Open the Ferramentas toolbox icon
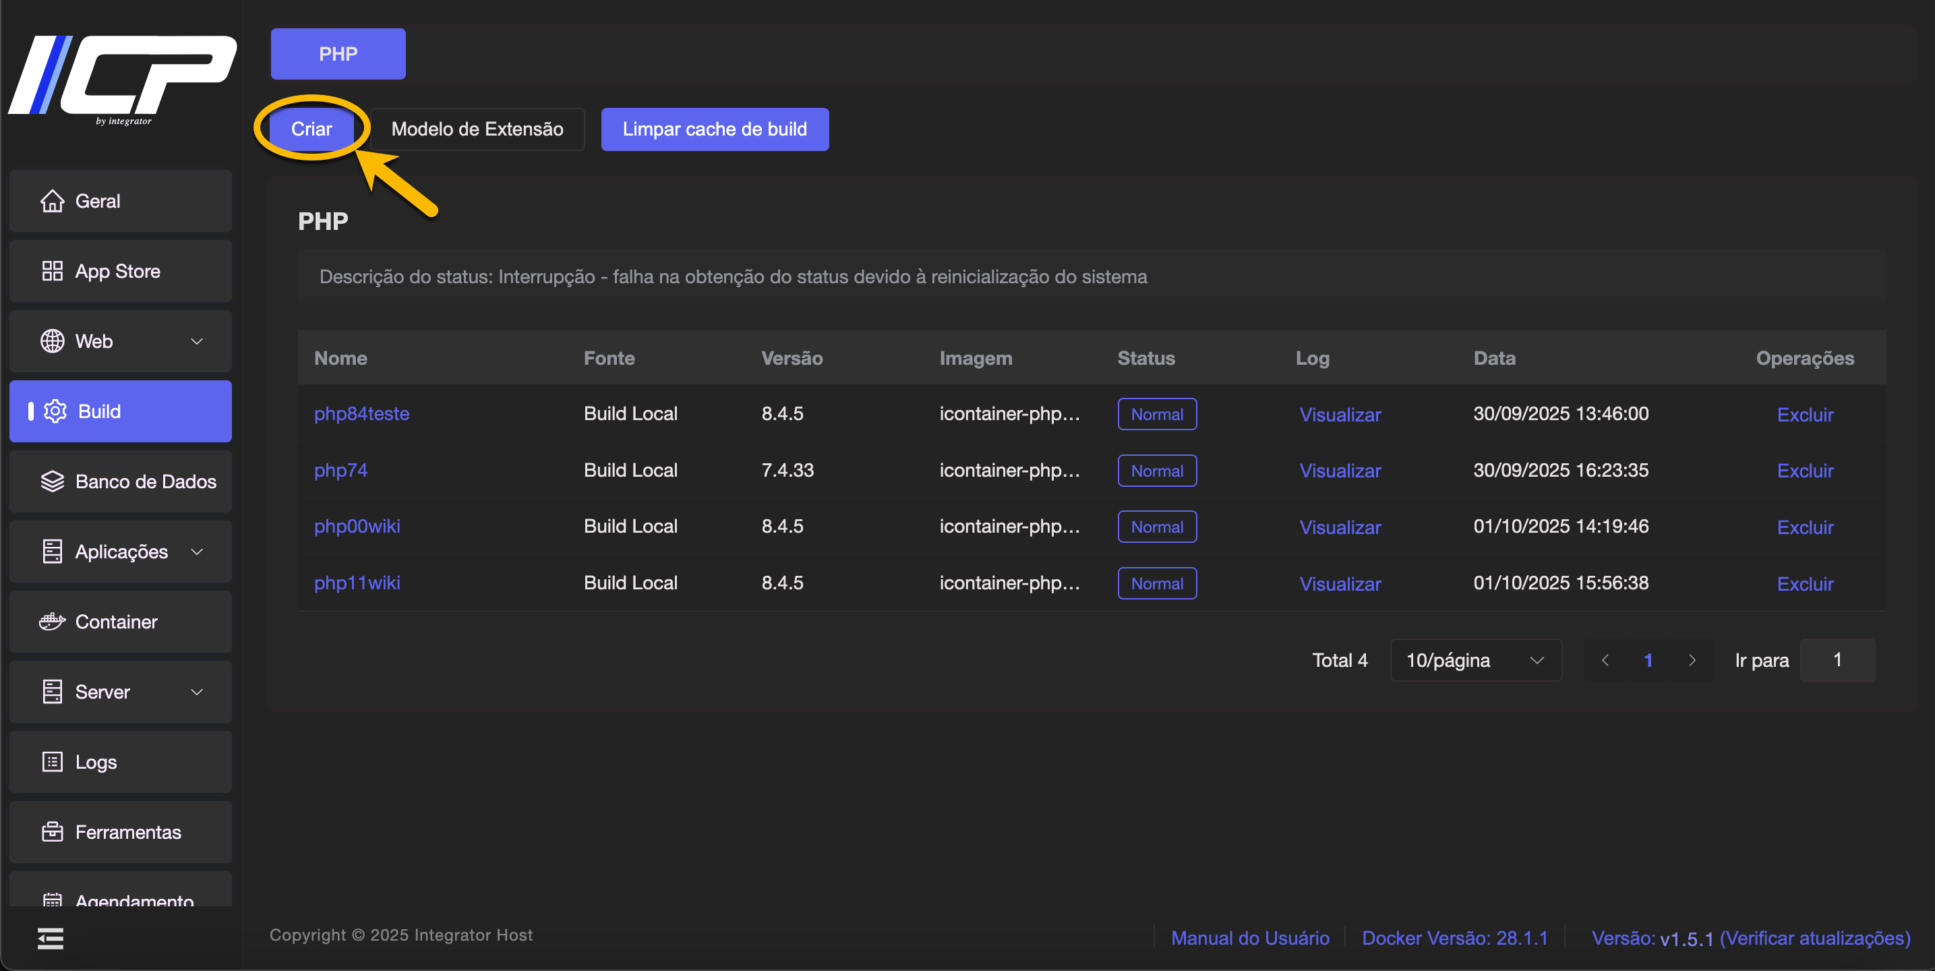This screenshot has width=1935, height=971. (52, 832)
